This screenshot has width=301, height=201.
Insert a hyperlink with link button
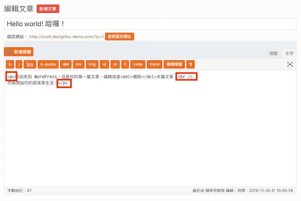[x=30, y=64]
